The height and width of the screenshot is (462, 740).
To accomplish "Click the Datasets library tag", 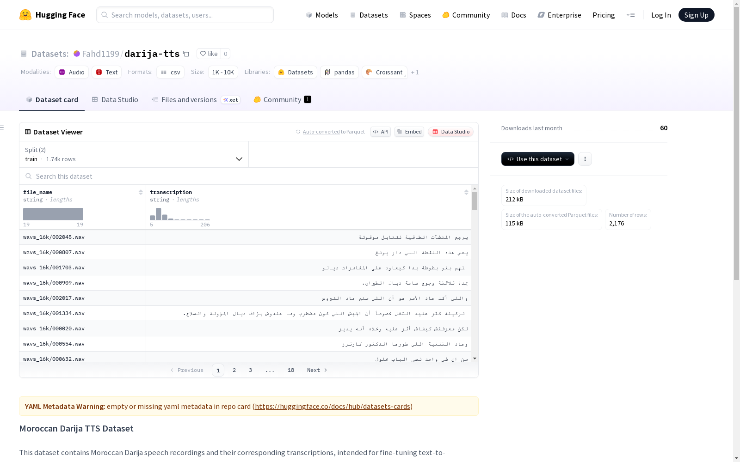I will click(296, 72).
